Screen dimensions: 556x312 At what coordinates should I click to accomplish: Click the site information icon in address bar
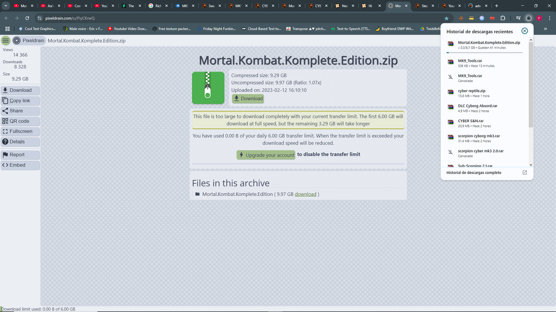click(40, 18)
